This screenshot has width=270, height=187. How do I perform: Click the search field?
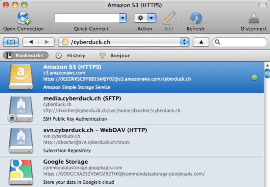click(x=240, y=42)
